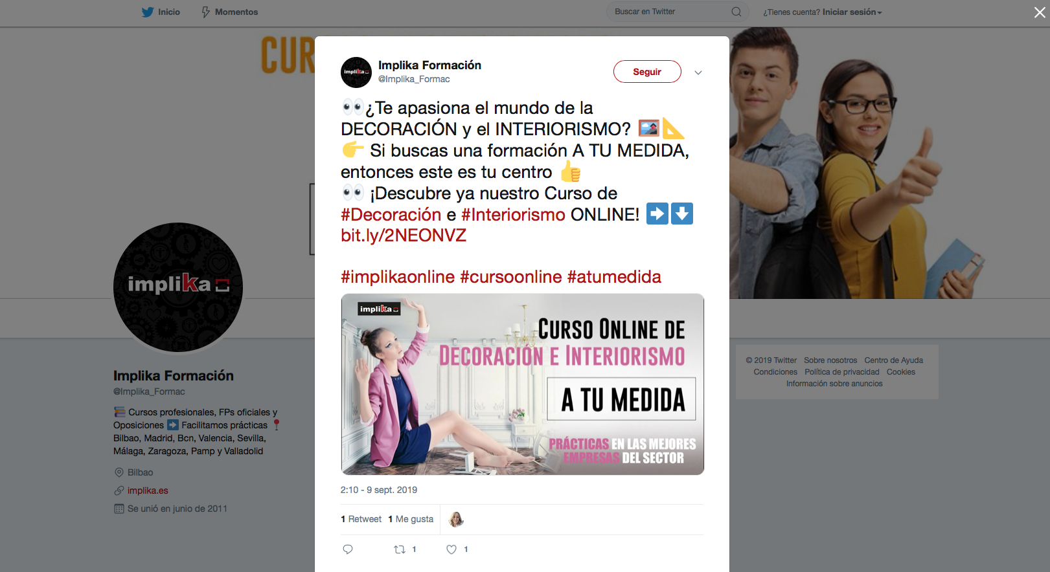
Task: Click the search magnifier icon
Action: 736,12
